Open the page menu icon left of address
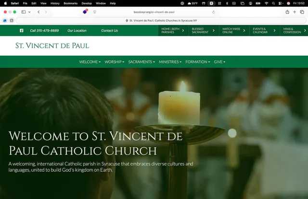Viewport: 308px width, 199px height. (95, 12)
